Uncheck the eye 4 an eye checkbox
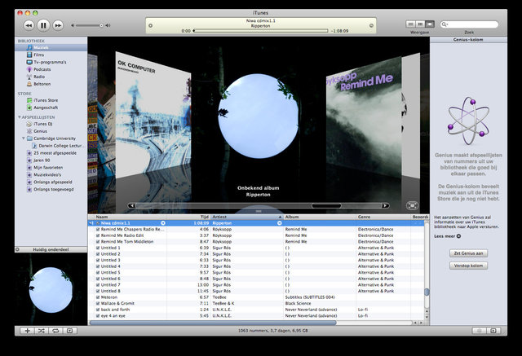 point(98,316)
